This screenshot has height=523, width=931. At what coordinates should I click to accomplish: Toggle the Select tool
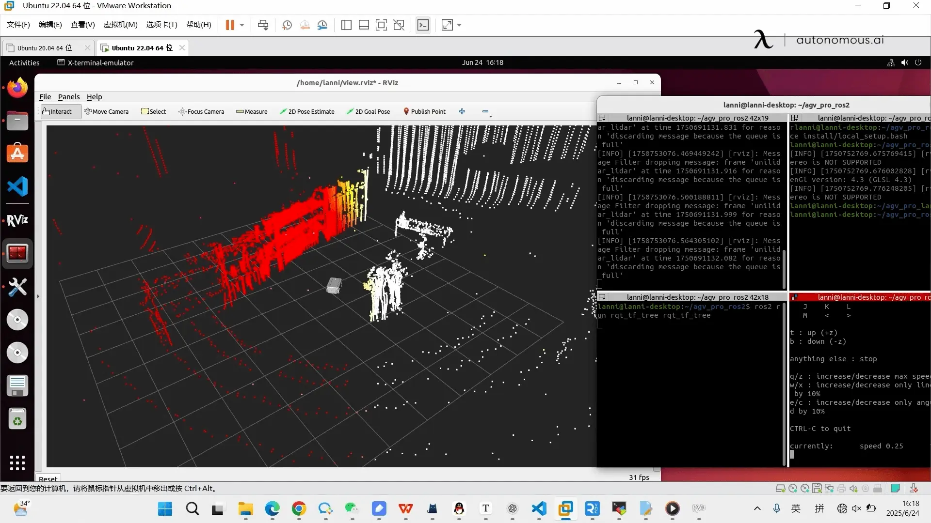153,111
